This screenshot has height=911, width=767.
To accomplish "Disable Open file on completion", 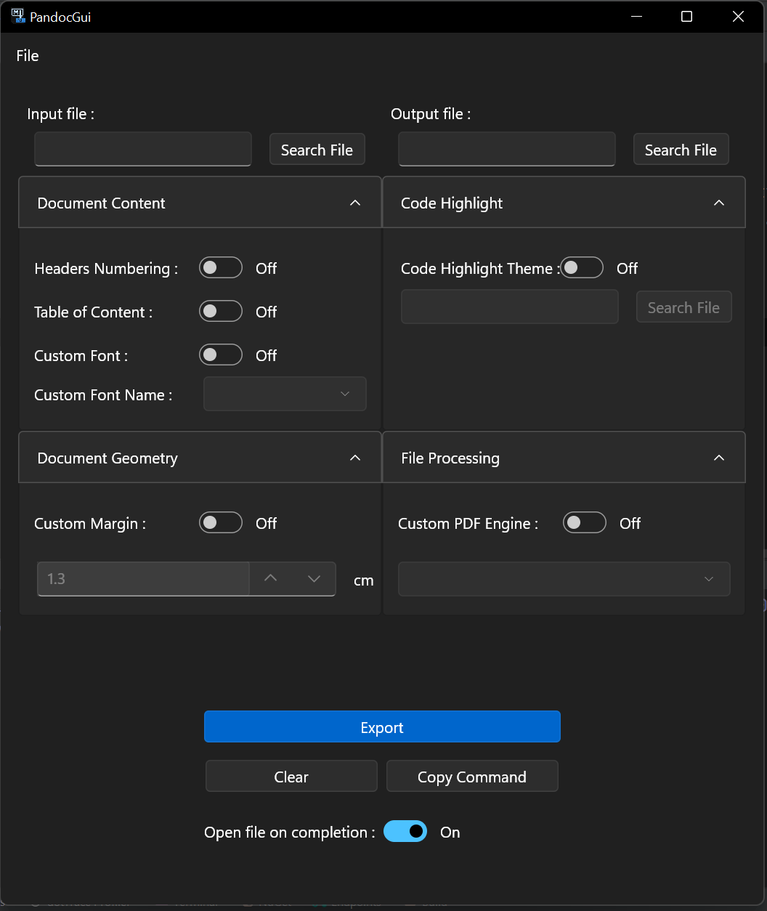I will [x=405, y=831].
